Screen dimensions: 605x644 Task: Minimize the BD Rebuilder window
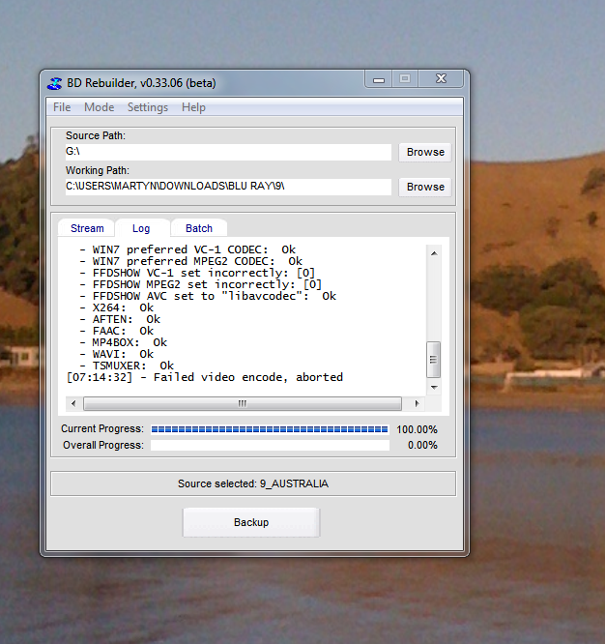click(379, 79)
